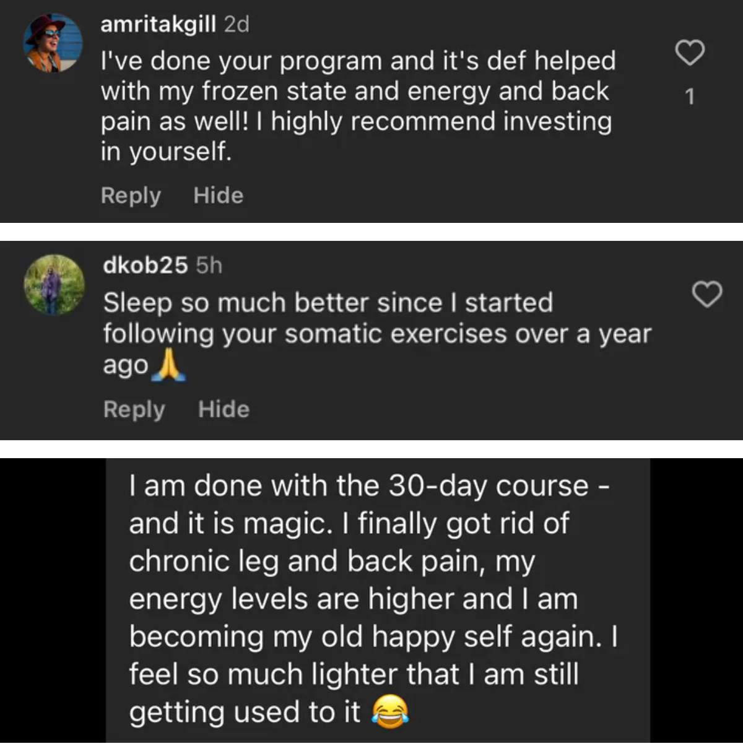Viewport: 743px width, 743px height.
Task: Click the phrase "highly recommend investing"
Action: pos(441,121)
